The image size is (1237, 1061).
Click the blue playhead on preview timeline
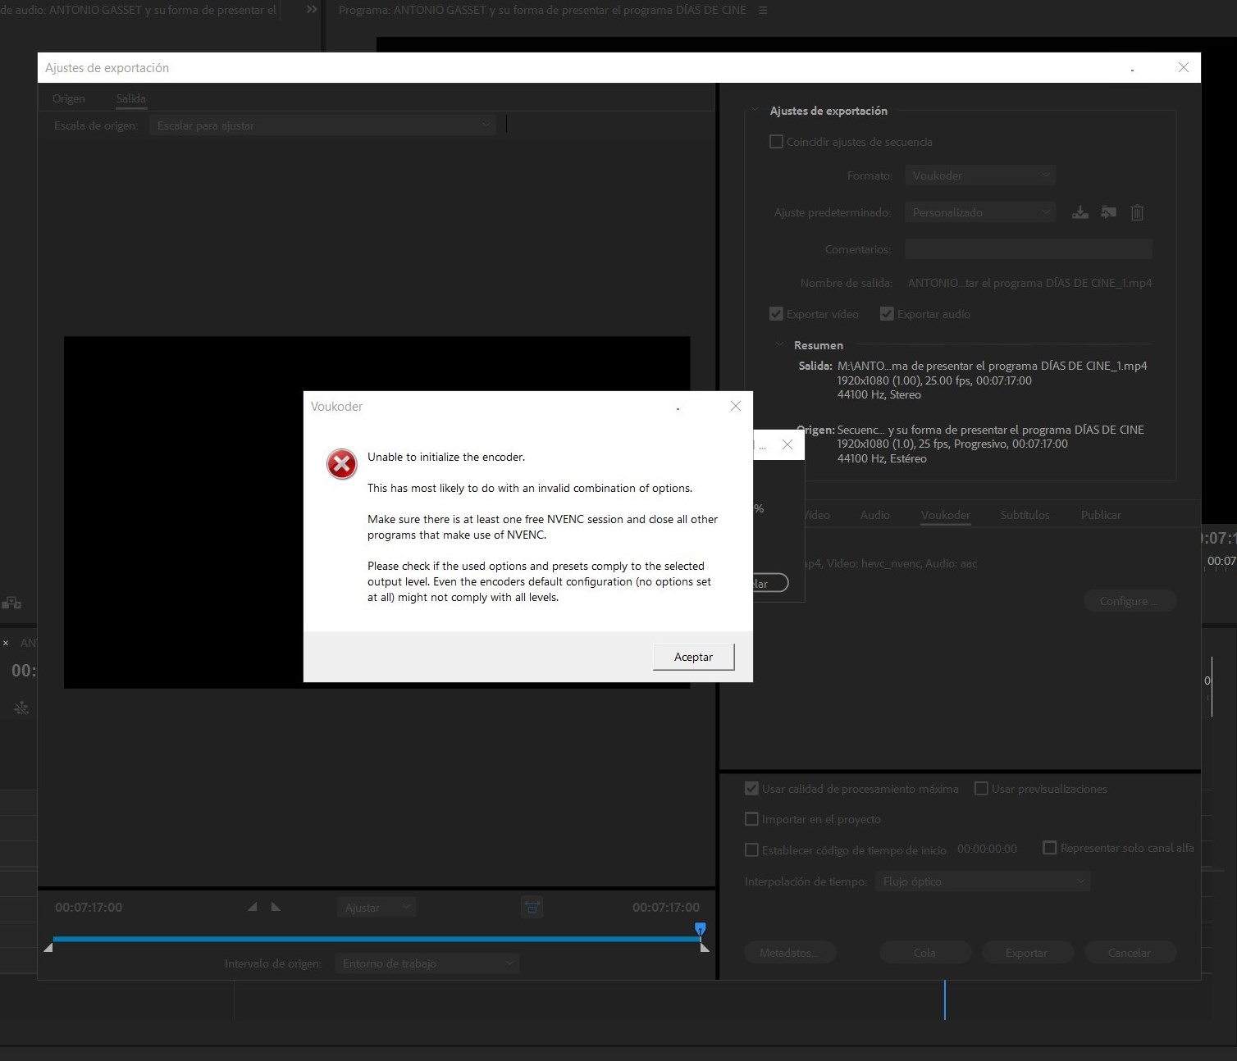700,928
